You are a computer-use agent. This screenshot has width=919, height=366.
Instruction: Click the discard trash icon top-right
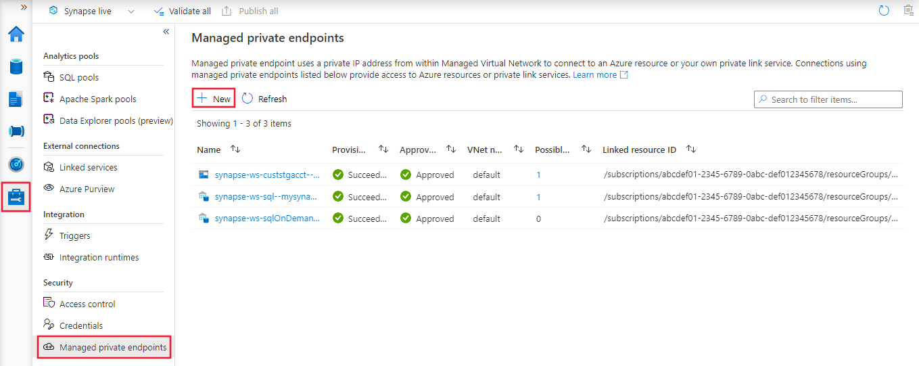point(908,11)
